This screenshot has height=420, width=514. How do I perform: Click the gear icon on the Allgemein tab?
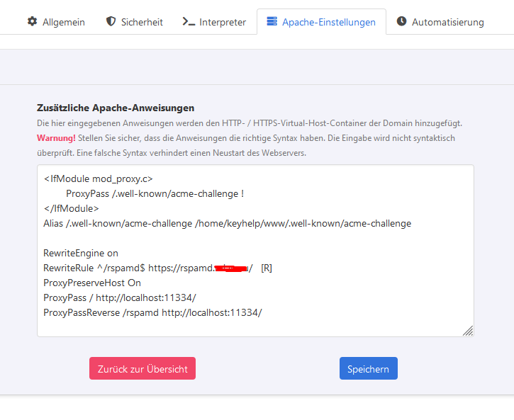[x=32, y=22]
